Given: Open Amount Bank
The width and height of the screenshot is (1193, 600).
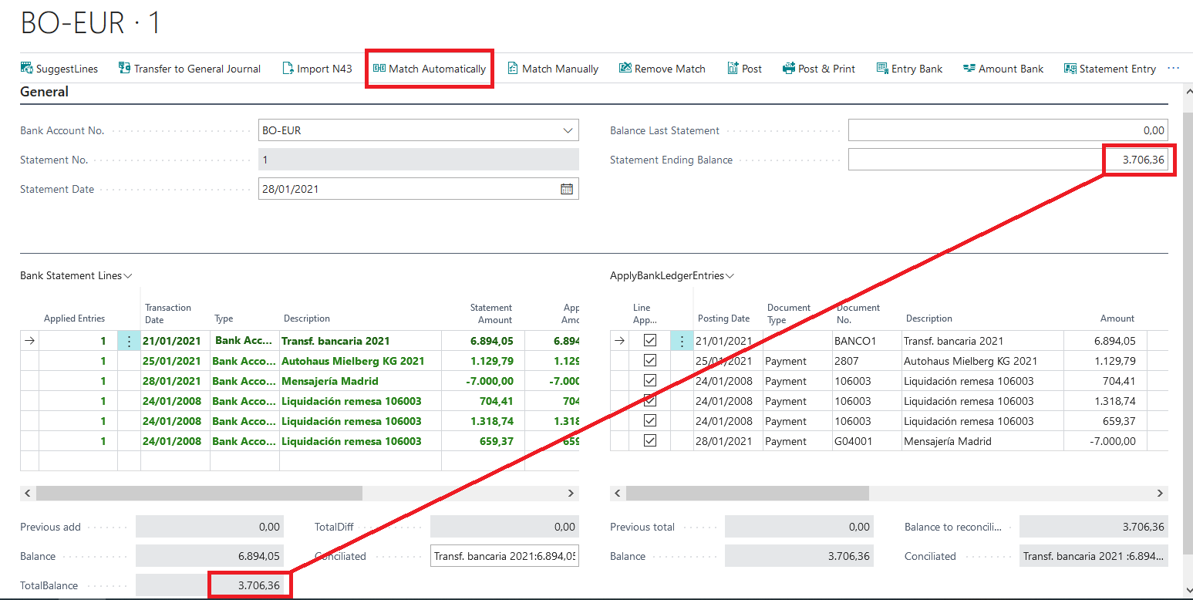Looking at the screenshot, I should point(1003,69).
